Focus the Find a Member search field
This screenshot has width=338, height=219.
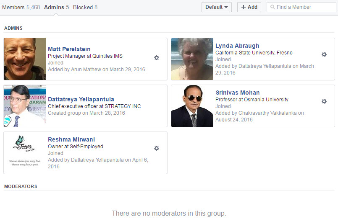click(x=305, y=7)
